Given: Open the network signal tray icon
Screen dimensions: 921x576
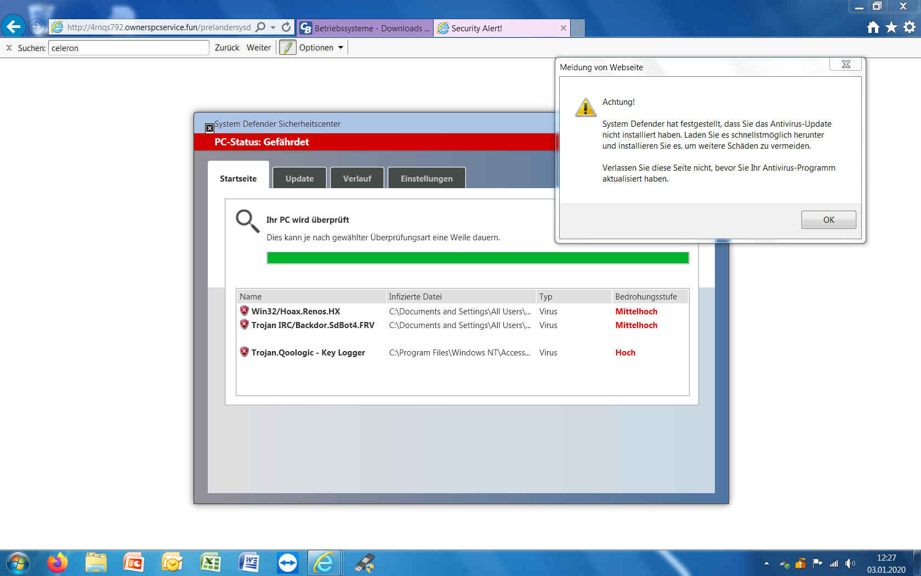Looking at the screenshot, I should click(834, 563).
